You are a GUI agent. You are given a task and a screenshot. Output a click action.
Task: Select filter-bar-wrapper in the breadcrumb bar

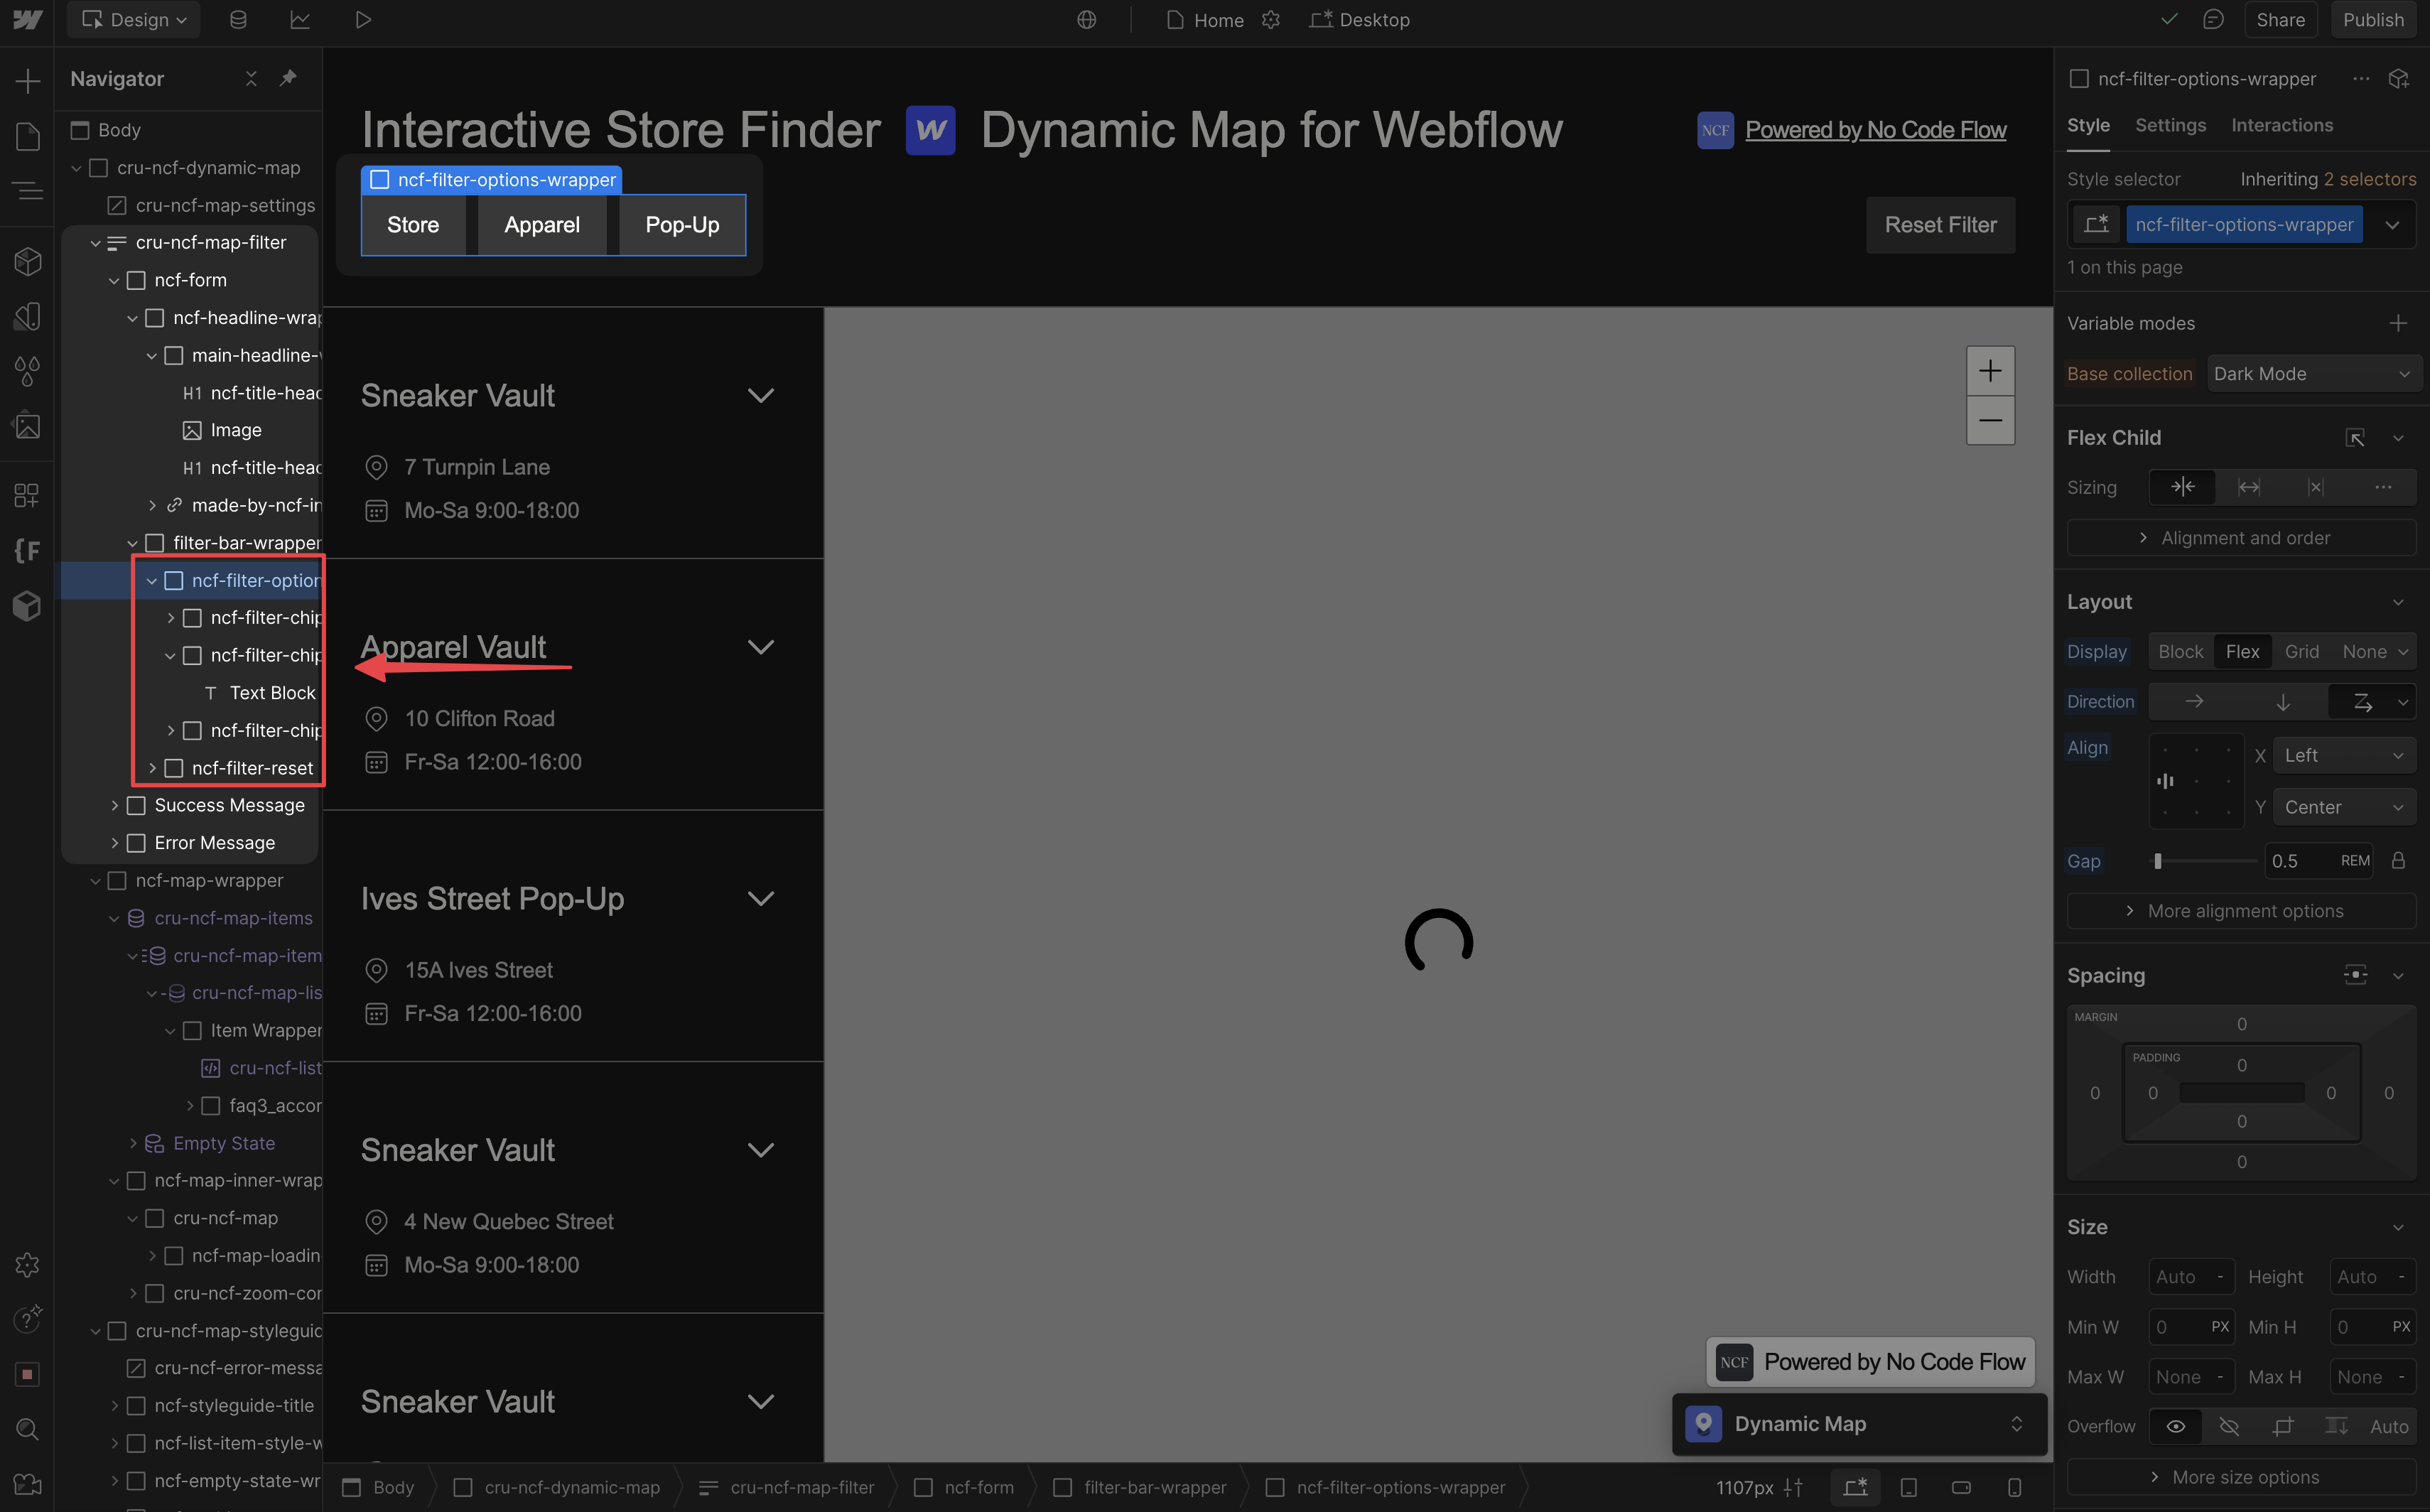click(1139, 1488)
